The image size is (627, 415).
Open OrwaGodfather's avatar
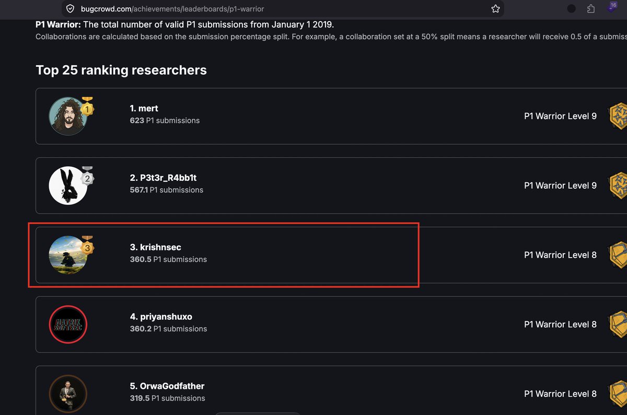point(68,394)
